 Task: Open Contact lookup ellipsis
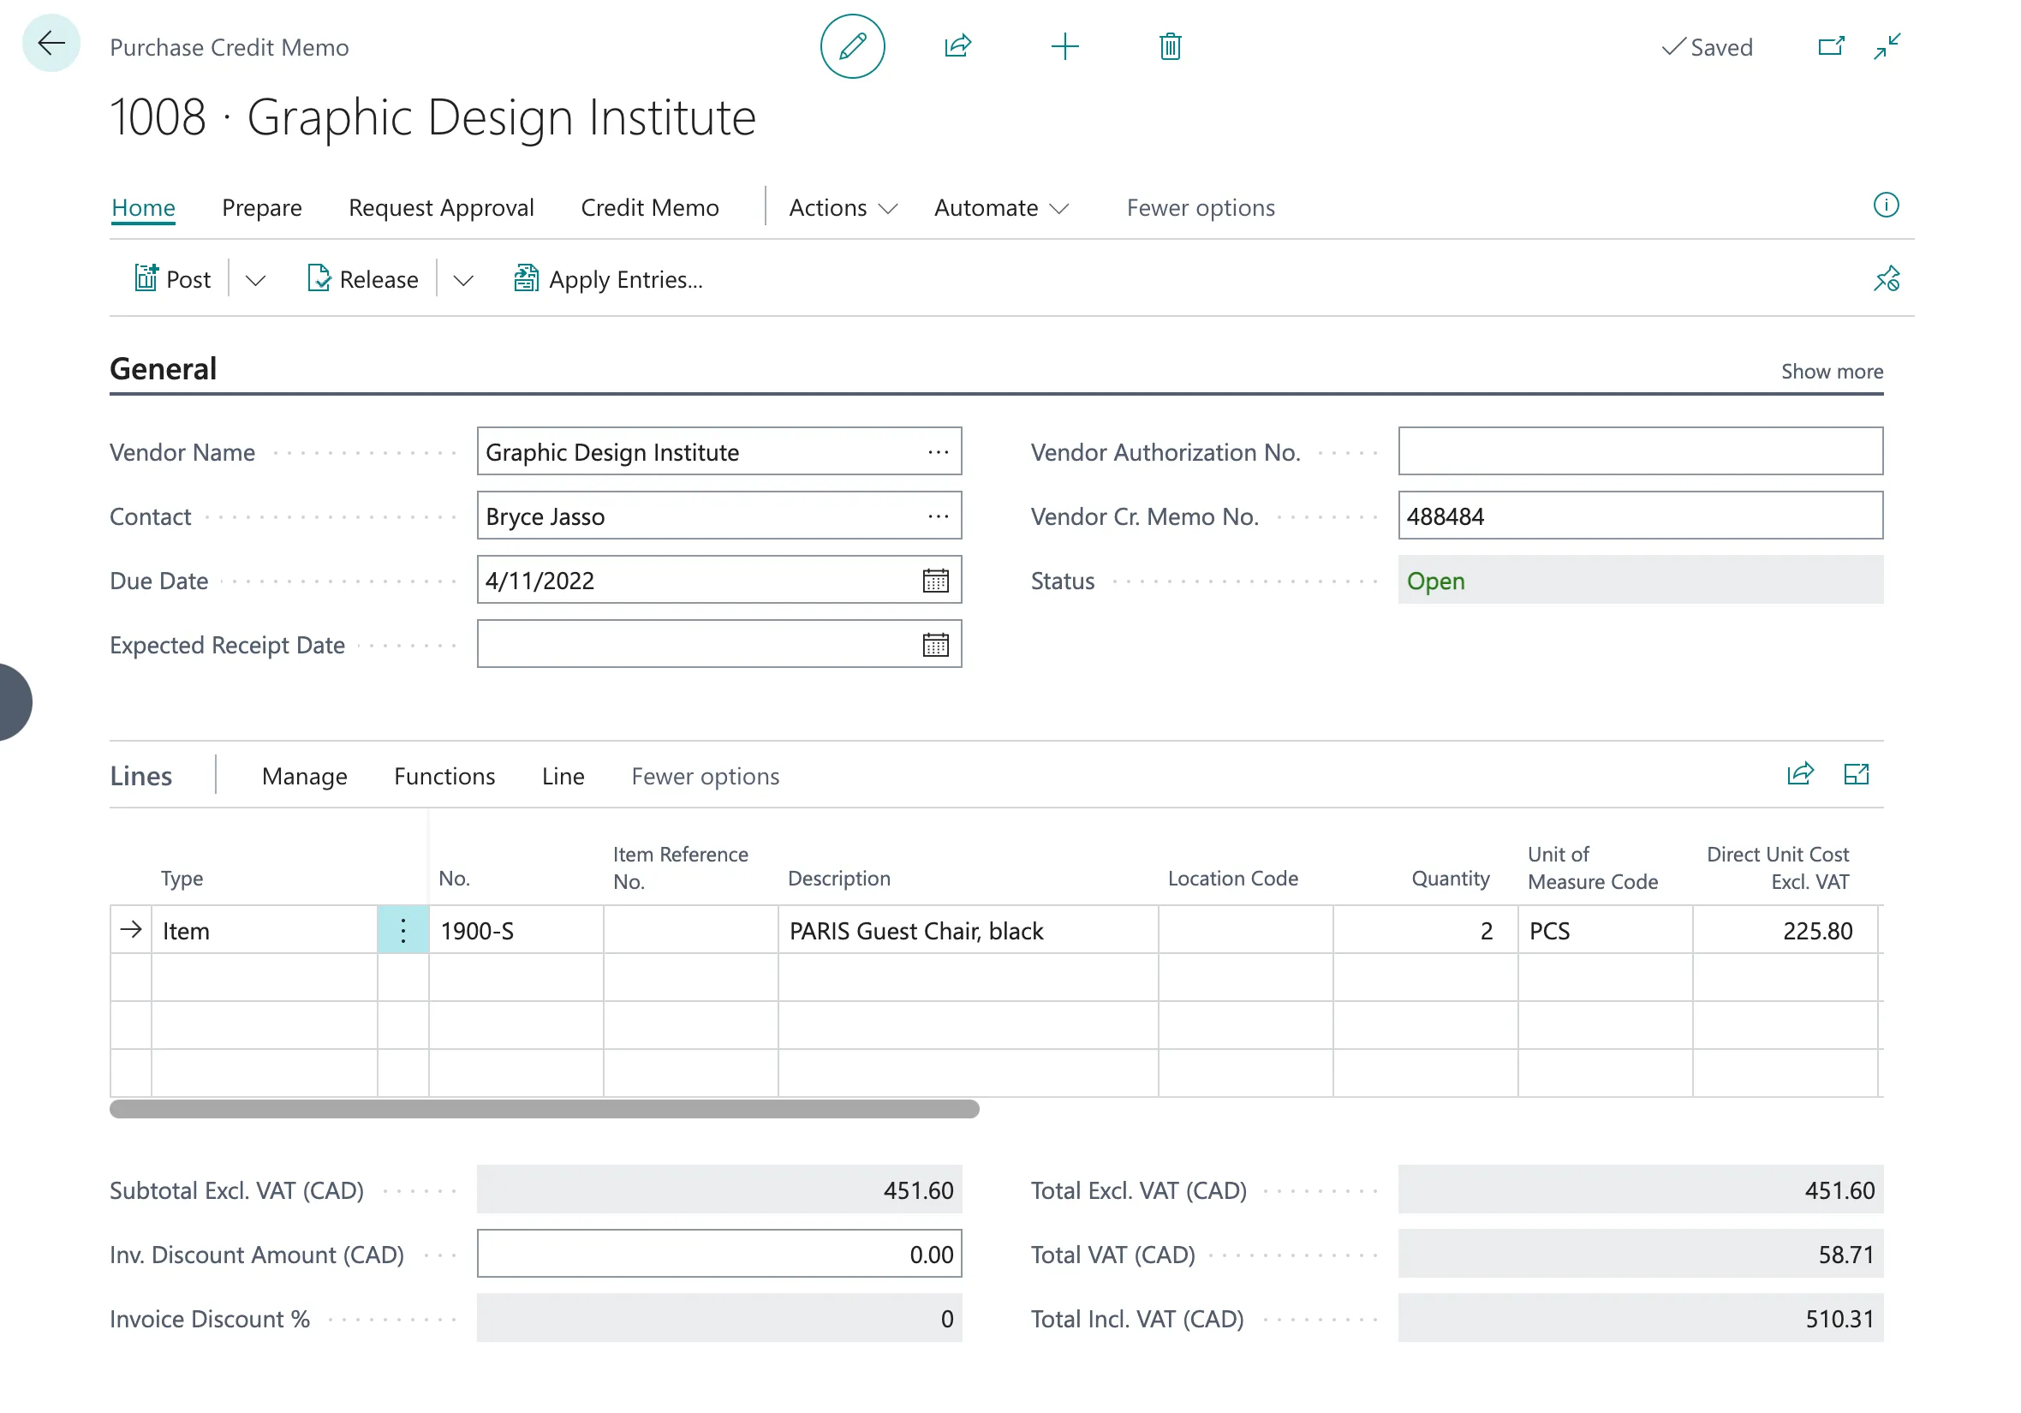coord(938,516)
